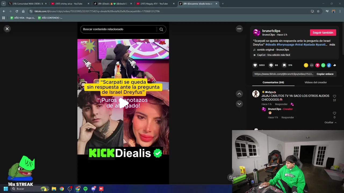Send to friends with red paper-plane icon
The image size is (344, 193).
point(317,65)
